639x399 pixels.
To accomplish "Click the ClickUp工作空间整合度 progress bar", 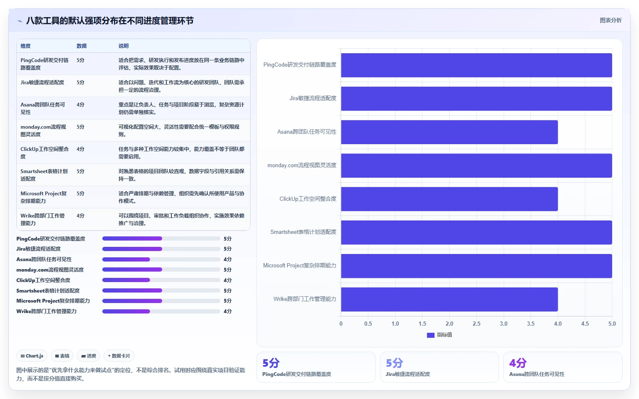I will (x=161, y=280).
